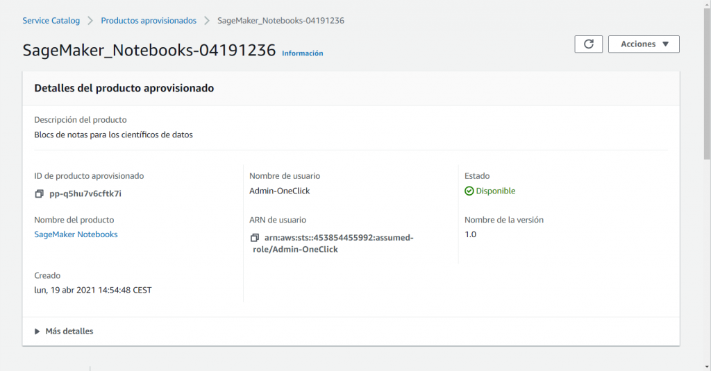This screenshot has width=711, height=371.
Task: Click the Nombre del producto label
Action: click(74, 220)
